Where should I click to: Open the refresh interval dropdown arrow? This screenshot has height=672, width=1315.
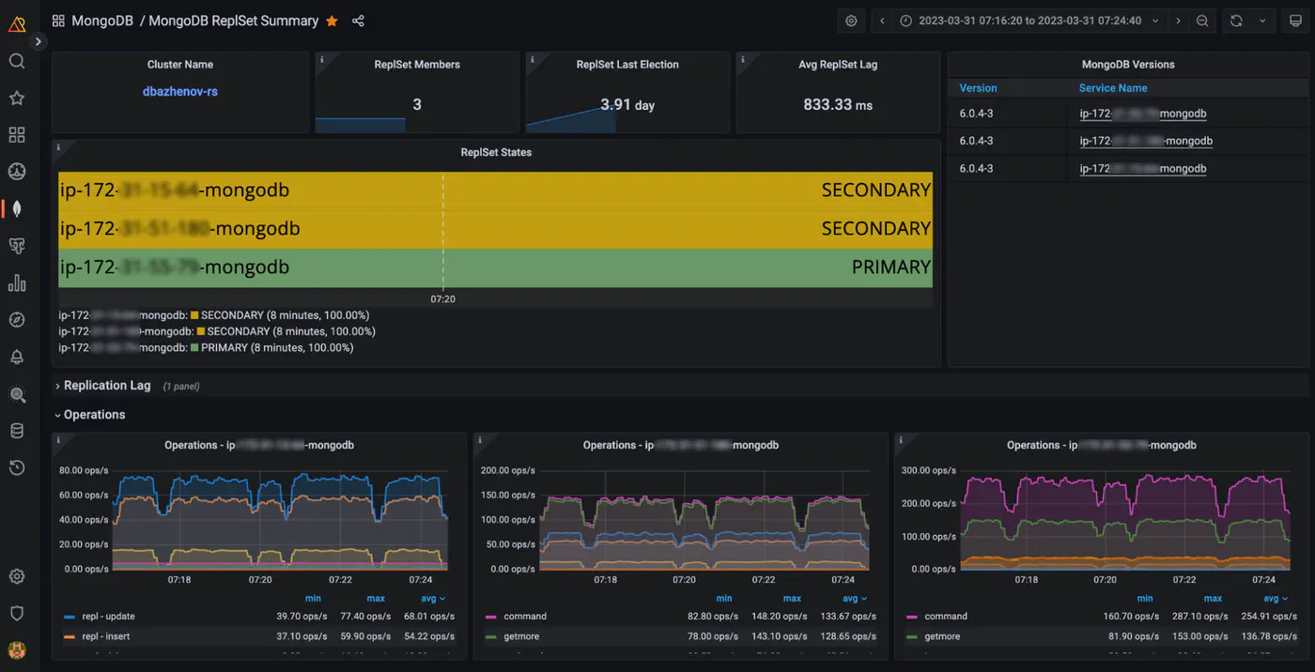point(1262,21)
